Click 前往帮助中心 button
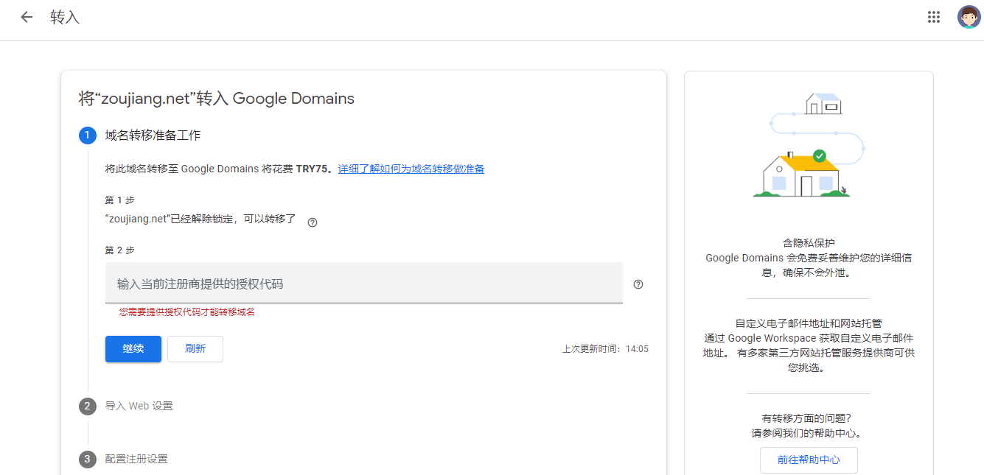 click(x=809, y=460)
